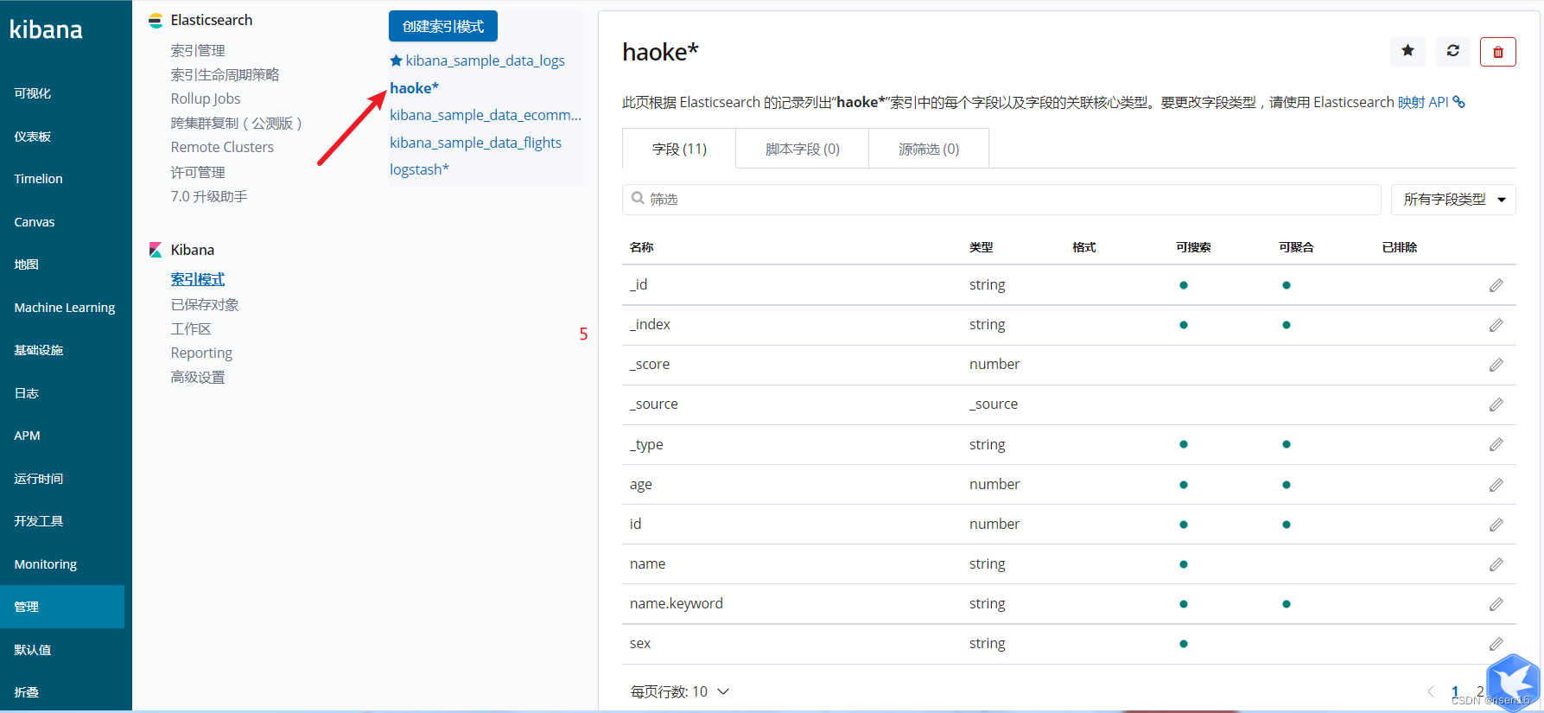Open 索引管理 under Elasticsearch
This screenshot has height=713, width=1544.
198,51
